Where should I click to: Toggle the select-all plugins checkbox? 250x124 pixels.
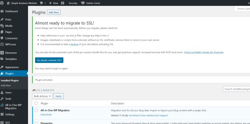coord(36,103)
